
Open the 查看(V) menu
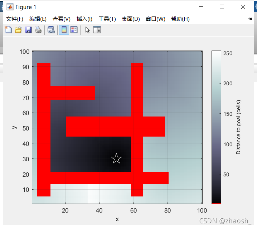pos(62,19)
